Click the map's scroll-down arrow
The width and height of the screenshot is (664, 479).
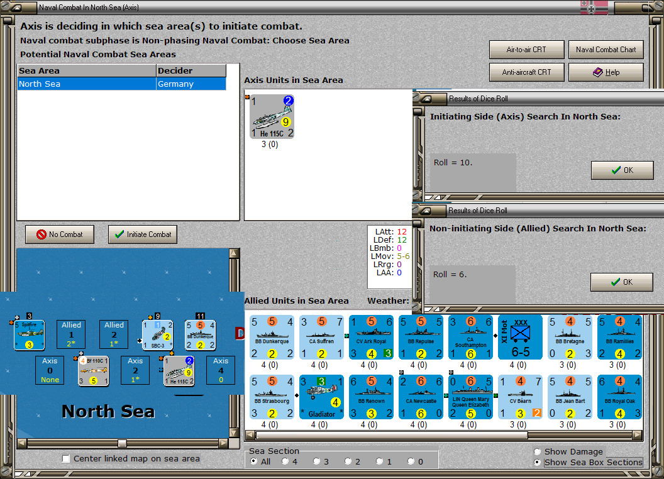pos(234,433)
